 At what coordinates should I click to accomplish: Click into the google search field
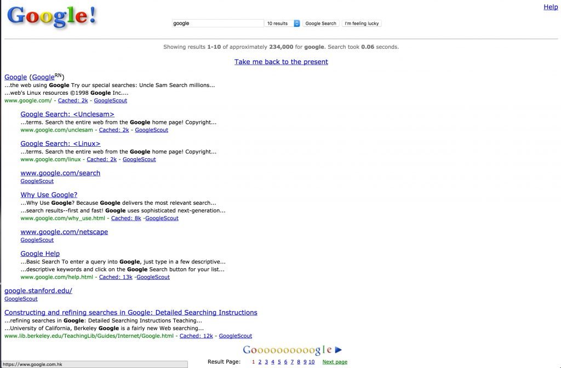(x=217, y=23)
